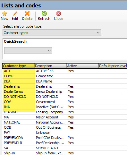This screenshot has height=155, width=127.
Task: Click the Unknown description cell
Action: (51, 133)
